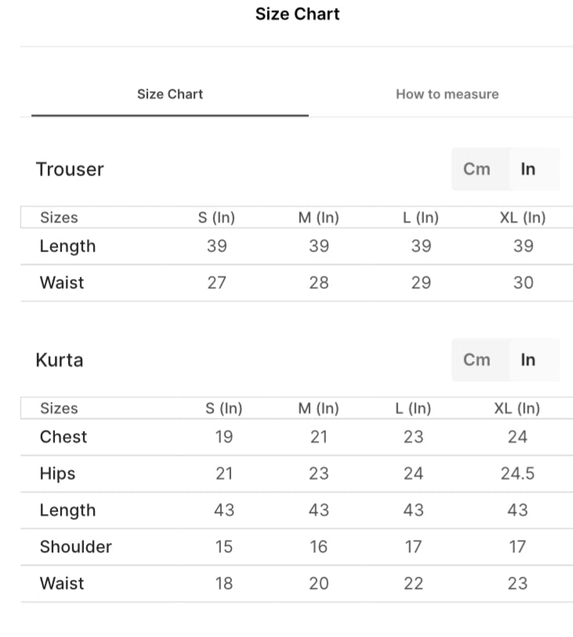Click the Kurta Chest row label
The image size is (573, 637).
point(63,437)
